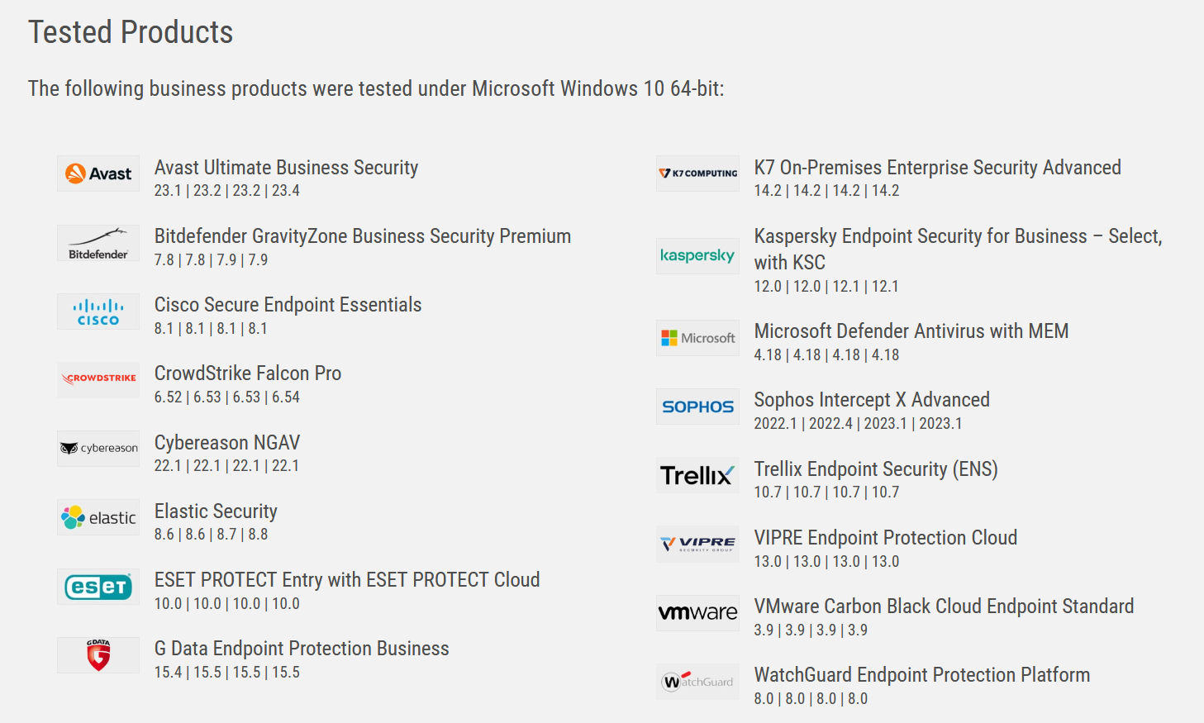Select the Kaspersky logo

pyautogui.click(x=697, y=256)
